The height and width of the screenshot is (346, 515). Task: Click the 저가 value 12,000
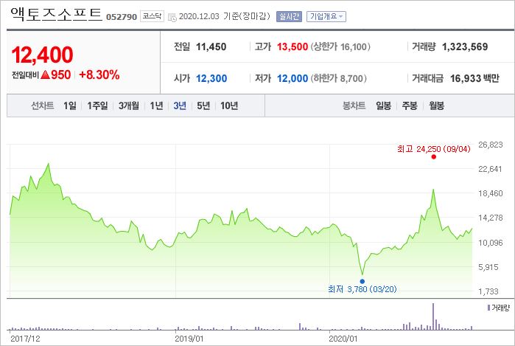292,78
